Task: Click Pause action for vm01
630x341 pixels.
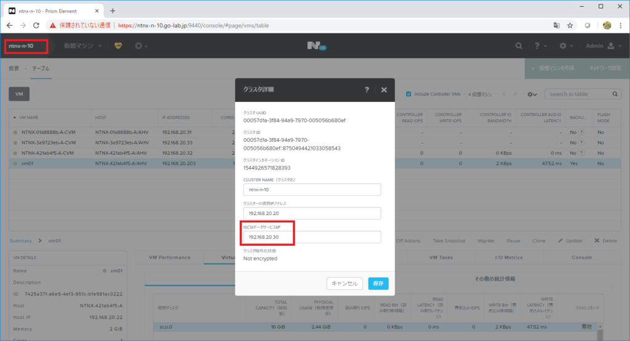Action: (x=513, y=241)
